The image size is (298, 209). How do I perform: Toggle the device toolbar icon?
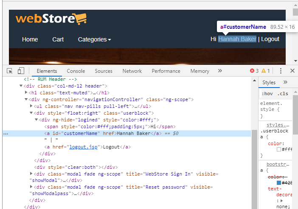click(21, 71)
